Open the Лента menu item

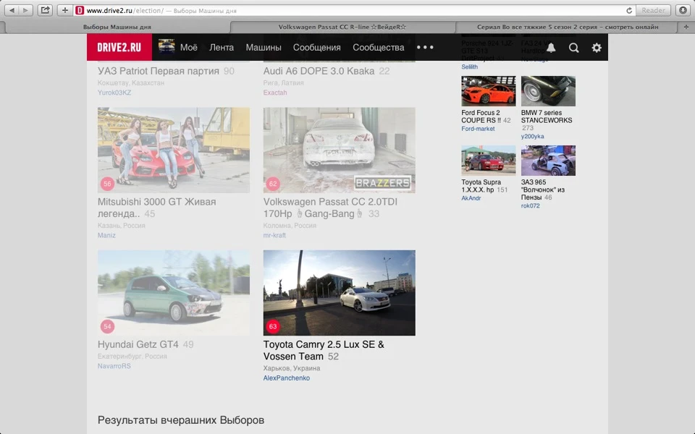222,48
